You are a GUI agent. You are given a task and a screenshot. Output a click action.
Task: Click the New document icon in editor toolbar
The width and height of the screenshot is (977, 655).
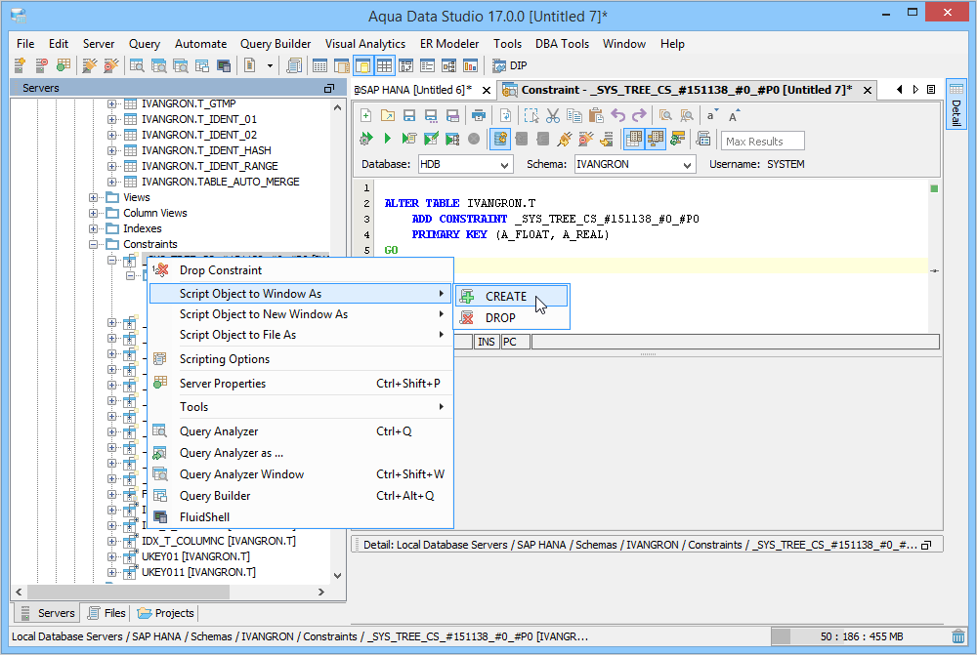tap(365, 116)
